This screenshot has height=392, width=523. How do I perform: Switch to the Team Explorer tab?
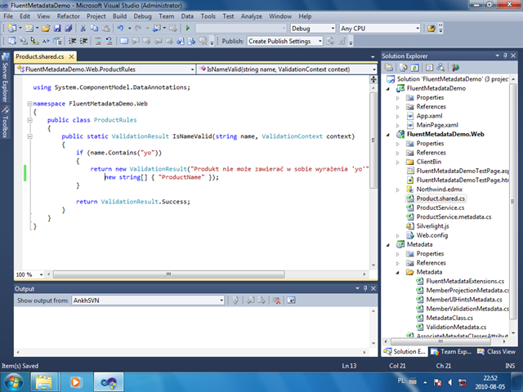(x=451, y=351)
